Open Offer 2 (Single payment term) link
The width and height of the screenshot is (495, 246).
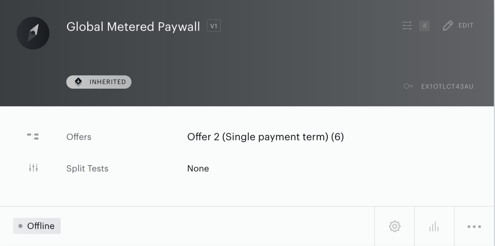pos(266,137)
